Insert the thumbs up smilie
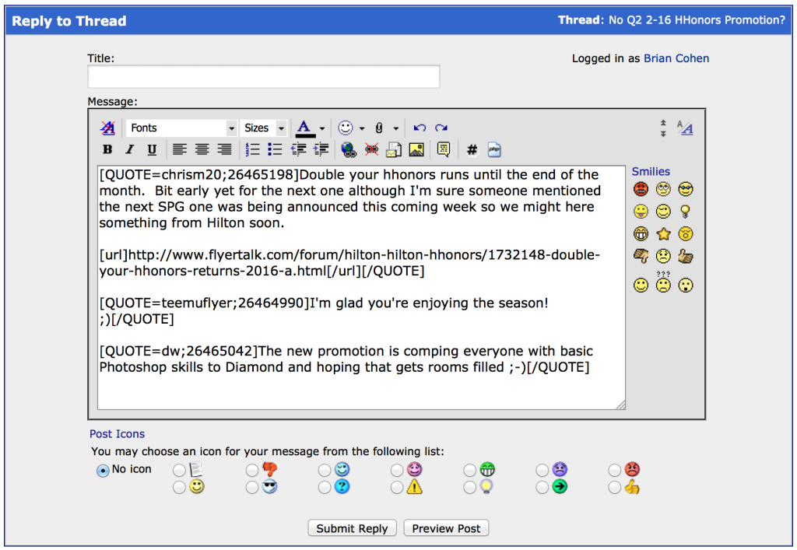797x550 pixels. tap(685, 257)
